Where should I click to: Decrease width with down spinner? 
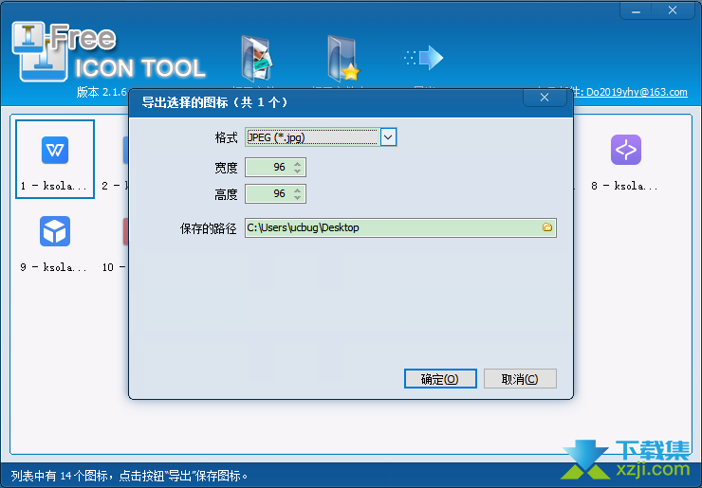(x=298, y=172)
